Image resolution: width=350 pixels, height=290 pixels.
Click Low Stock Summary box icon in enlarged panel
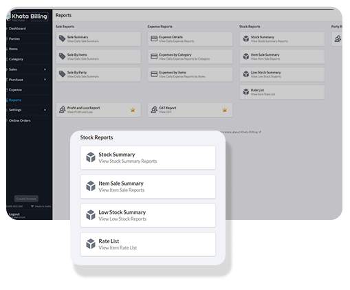[x=91, y=215]
